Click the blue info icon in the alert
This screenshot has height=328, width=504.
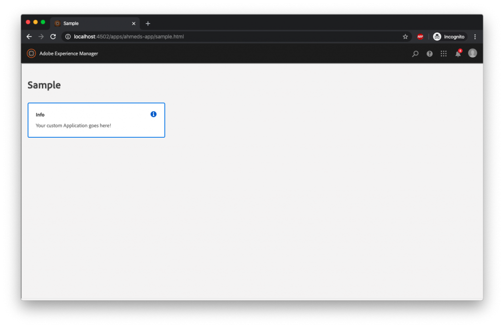(154, 114)
